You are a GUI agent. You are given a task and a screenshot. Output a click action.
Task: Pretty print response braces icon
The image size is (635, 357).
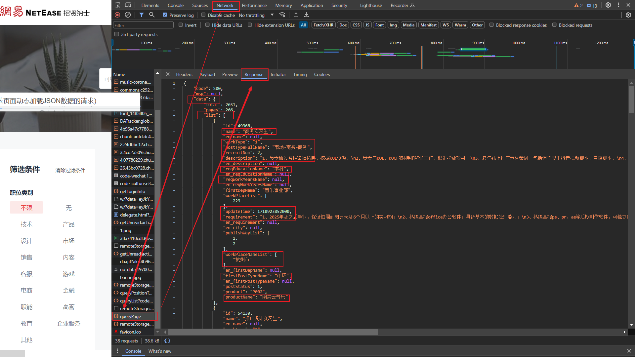[x=167, y=341]
